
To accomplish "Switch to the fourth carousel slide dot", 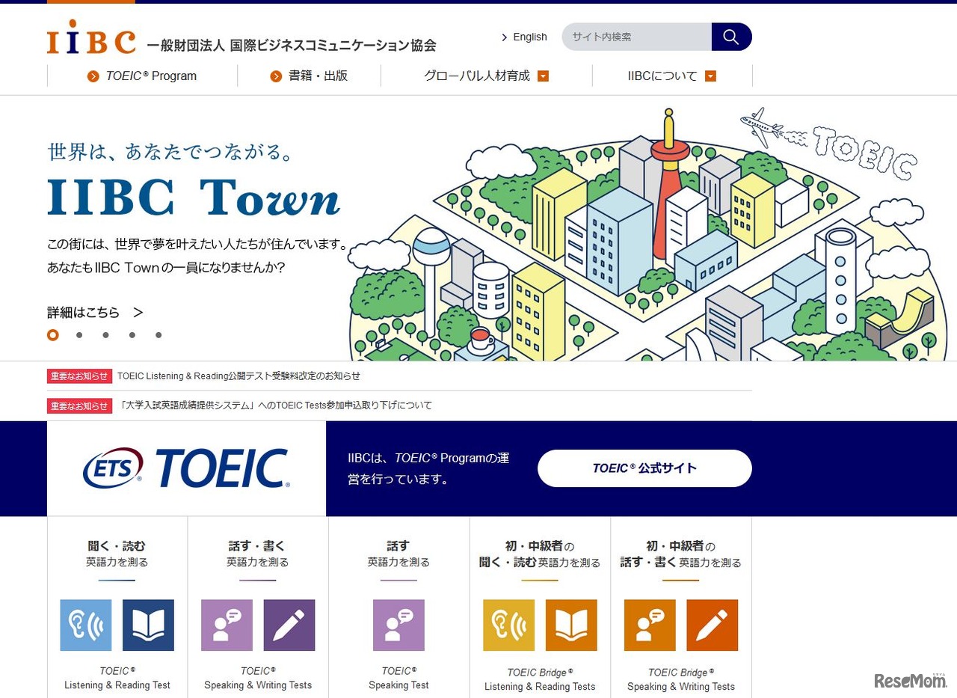I will [x=132, y=335].
